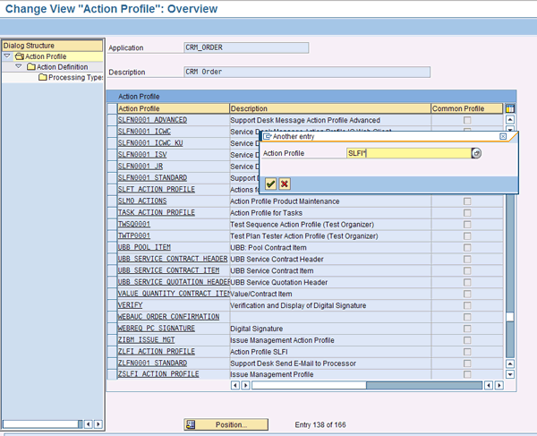Select all rows using the table's top-left corner selector

point(112,108)
